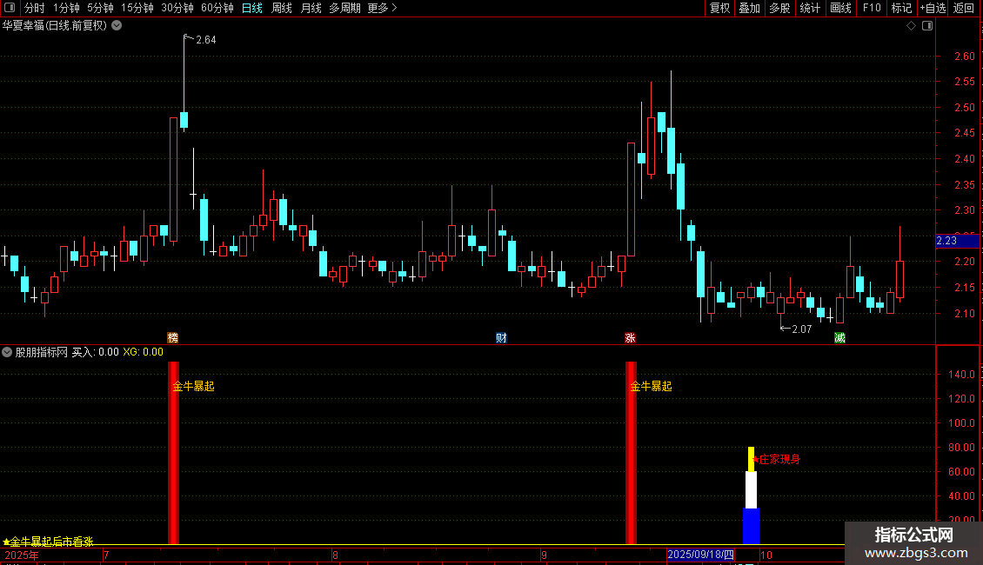Click the 涨 event marker
This screenshot has width=983, height=565.
pos(630,337)
